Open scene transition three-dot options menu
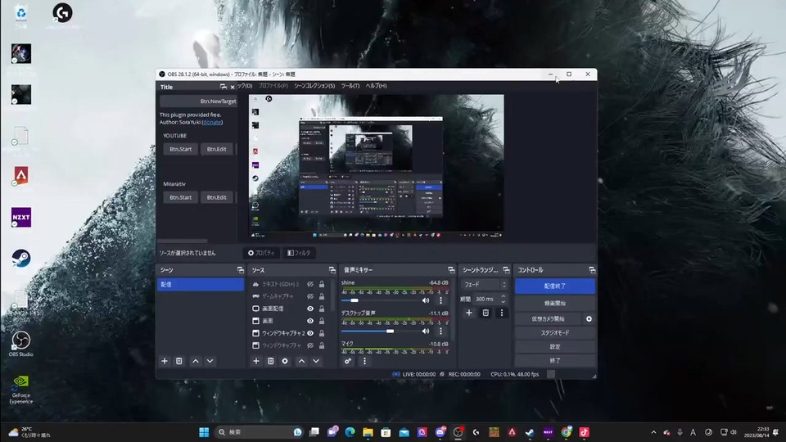The width and height of the screenshot is (786, 442). click(502, 313)
